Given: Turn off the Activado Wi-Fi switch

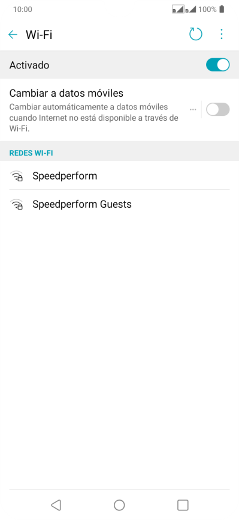Looking at the screenshot, I should 218,65.
